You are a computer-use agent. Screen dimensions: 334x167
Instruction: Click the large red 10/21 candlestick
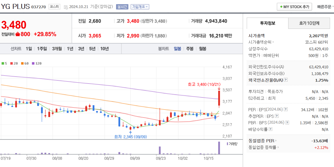point(219,98)
